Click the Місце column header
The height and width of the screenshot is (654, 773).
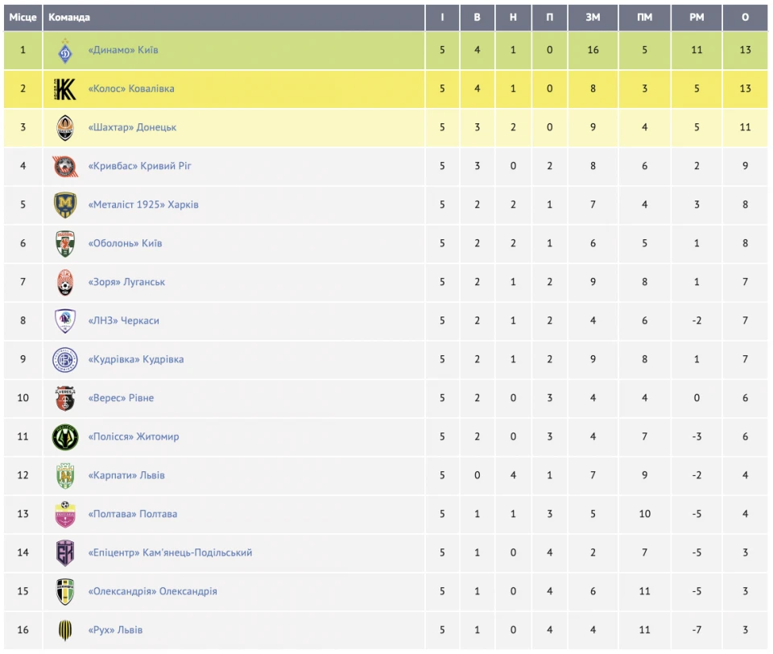click(23, 17)
